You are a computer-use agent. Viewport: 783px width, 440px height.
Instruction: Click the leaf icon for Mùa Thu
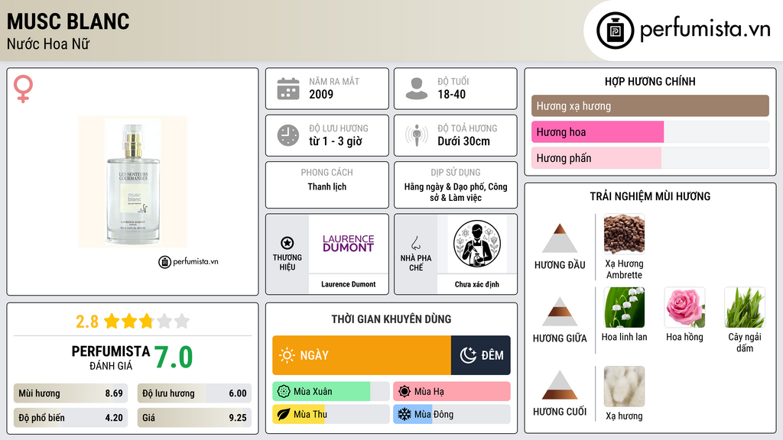284,414
